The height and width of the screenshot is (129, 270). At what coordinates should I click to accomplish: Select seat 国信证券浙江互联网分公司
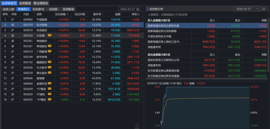[x=163, y=60]
